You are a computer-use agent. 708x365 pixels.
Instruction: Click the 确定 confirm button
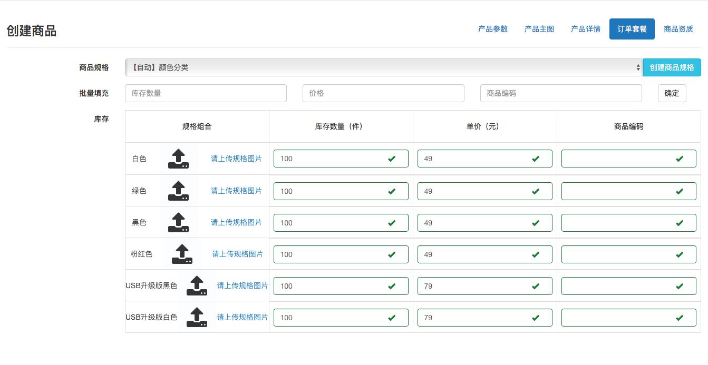click(x=672, y=93)
